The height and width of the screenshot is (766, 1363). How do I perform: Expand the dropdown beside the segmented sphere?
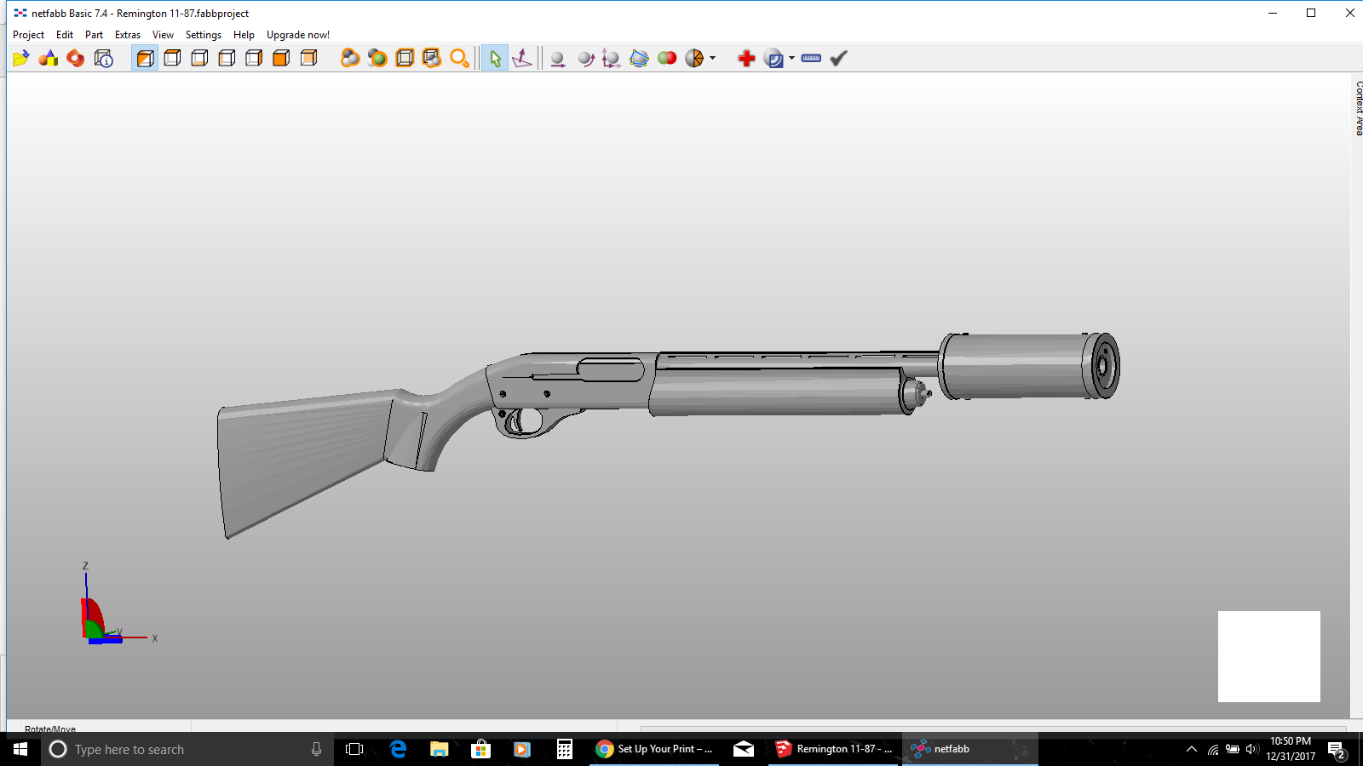point(713,58)
